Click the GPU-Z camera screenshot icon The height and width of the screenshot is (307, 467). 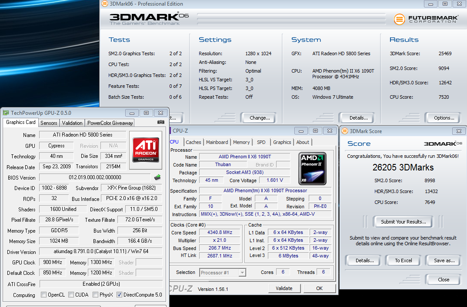click(160, 122)
